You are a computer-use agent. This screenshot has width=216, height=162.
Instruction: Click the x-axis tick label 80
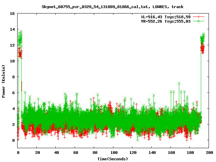coord(95,153)
